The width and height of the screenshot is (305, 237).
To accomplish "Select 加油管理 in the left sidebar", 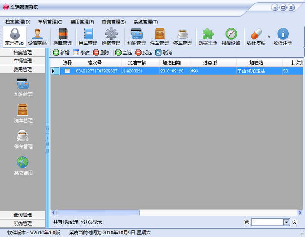I will pyautogui.click(x=23, y=87).
